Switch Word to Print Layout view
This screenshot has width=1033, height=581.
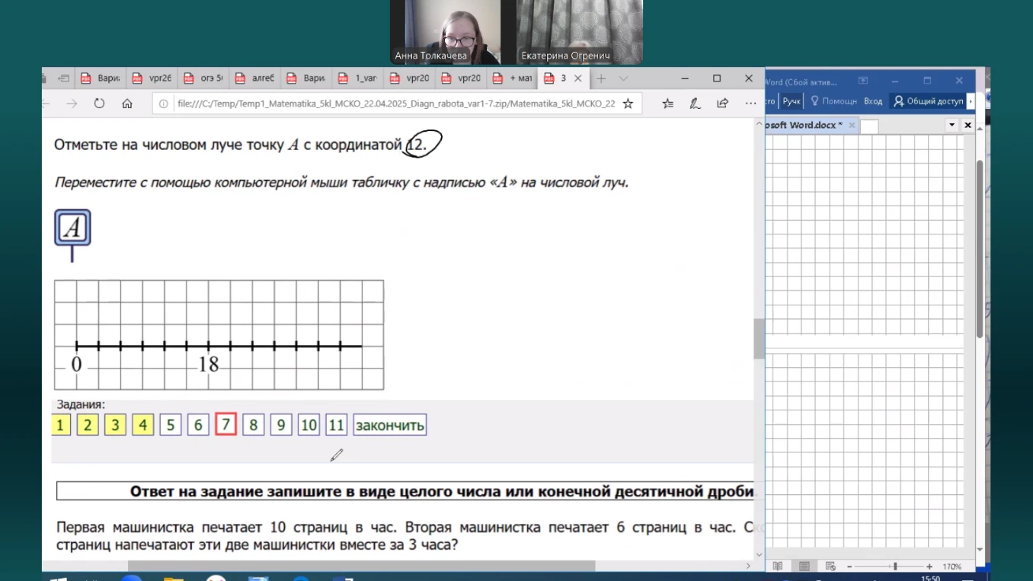[x=804, y=567]
